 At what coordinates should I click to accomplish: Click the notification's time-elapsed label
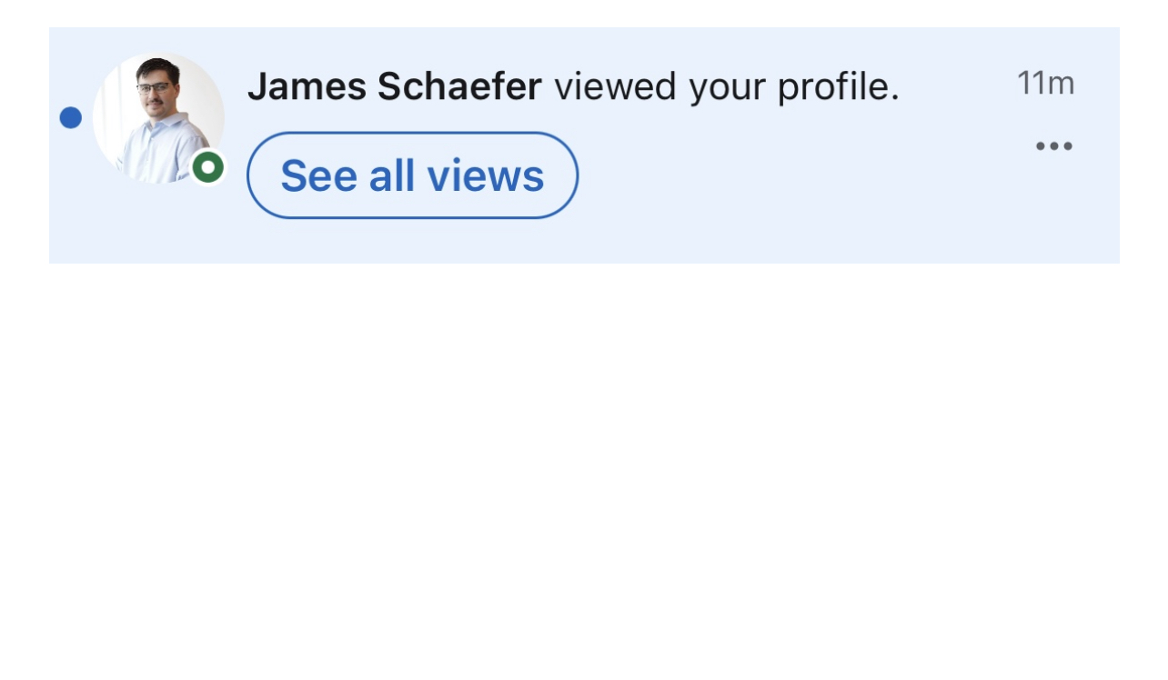coord(1045,83)
